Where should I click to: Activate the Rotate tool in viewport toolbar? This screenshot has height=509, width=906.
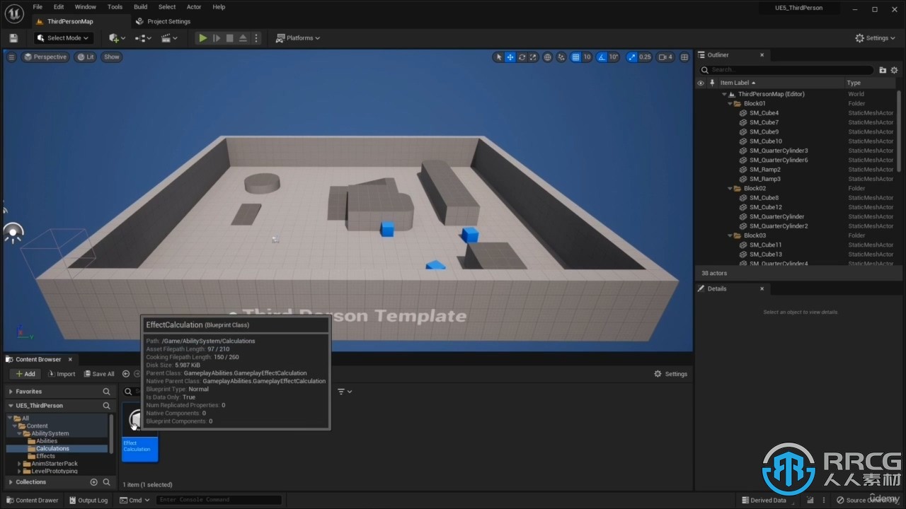(522, 57)
